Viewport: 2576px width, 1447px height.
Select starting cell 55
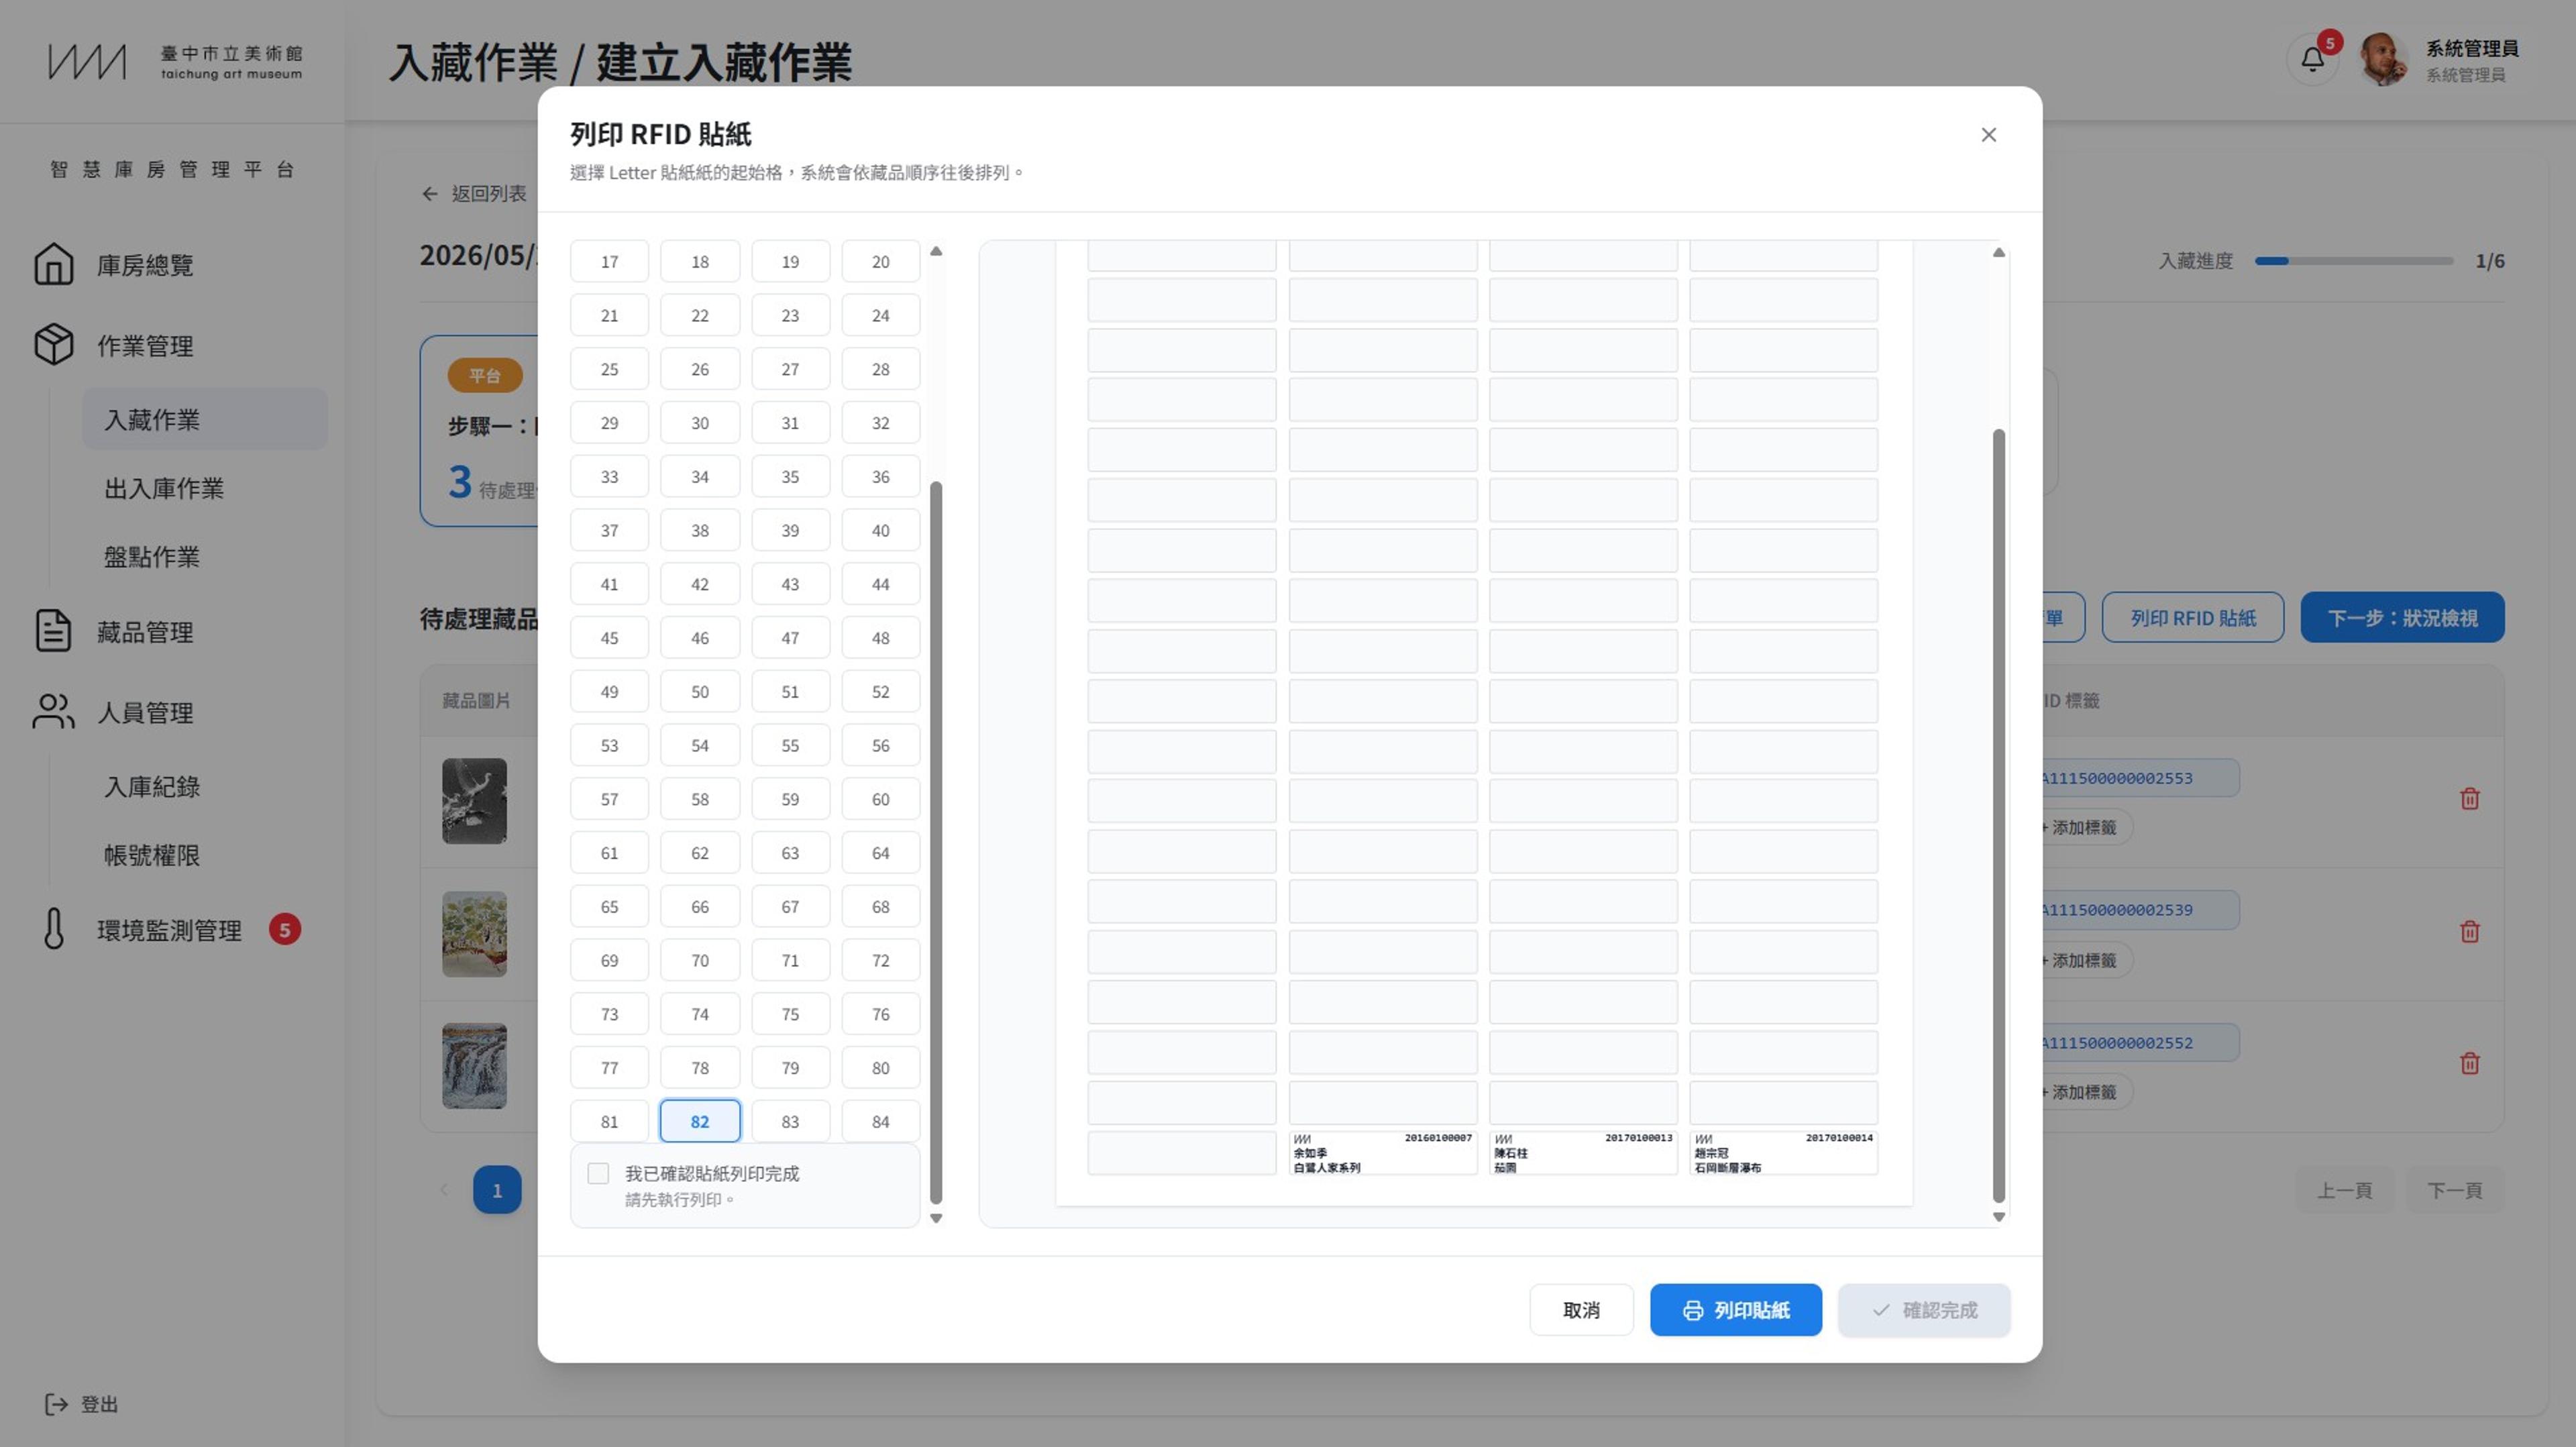tap(790, 745)
